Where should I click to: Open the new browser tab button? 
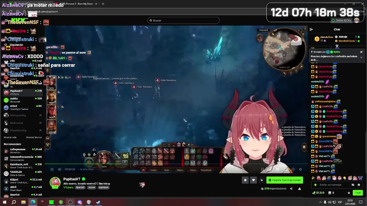click(103, 4)
